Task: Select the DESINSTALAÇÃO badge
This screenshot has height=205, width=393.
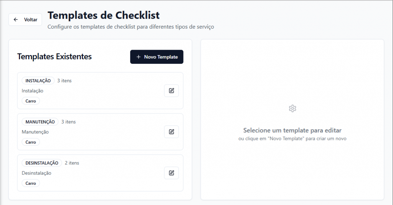Action: [42, 163]
